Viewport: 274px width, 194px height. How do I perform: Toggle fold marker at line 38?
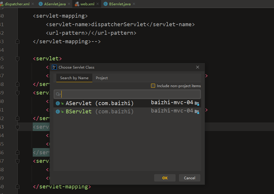click(x=17, y=84)
